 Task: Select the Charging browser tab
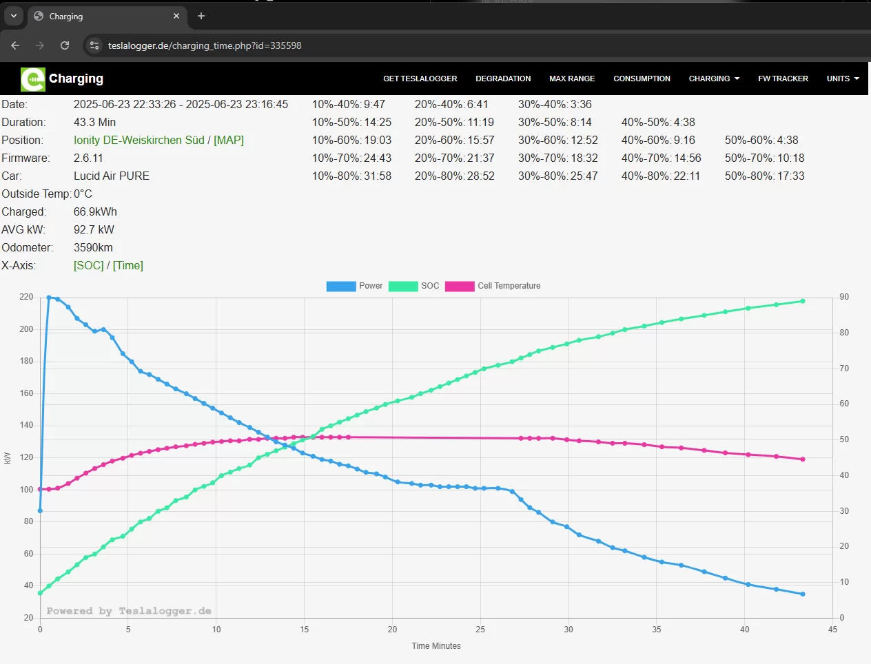tap(107, 16)
